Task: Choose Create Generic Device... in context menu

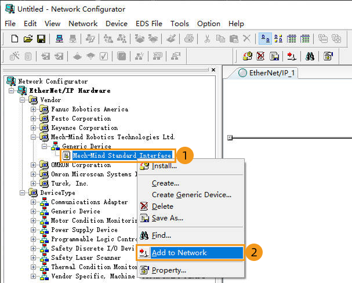Action: [191, 195]
